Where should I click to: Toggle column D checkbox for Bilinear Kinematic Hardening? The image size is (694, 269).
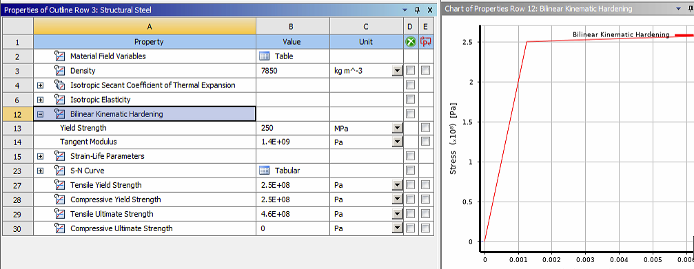pos(410,114)
